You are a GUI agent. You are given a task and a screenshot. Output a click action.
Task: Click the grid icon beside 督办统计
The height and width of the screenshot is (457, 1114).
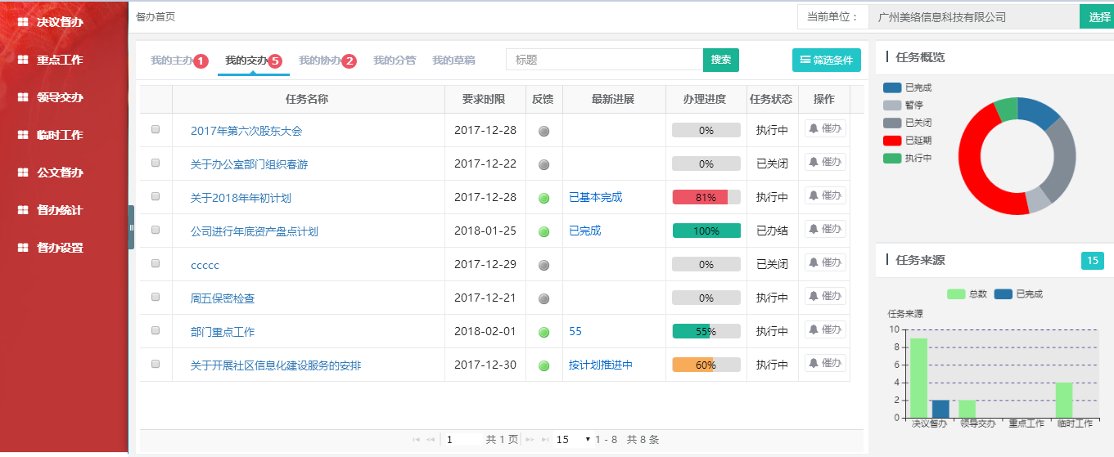23,210
